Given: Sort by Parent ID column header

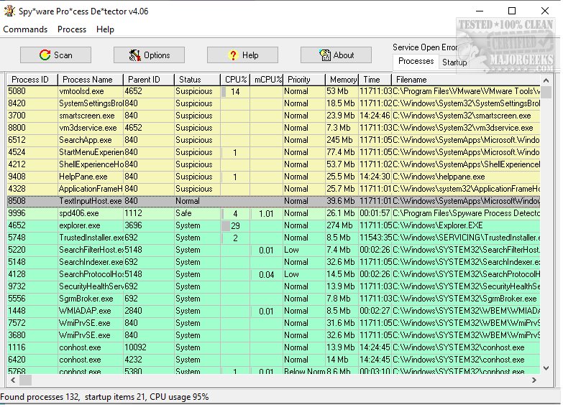Looking at the screenshot, I should pos(149,80).
